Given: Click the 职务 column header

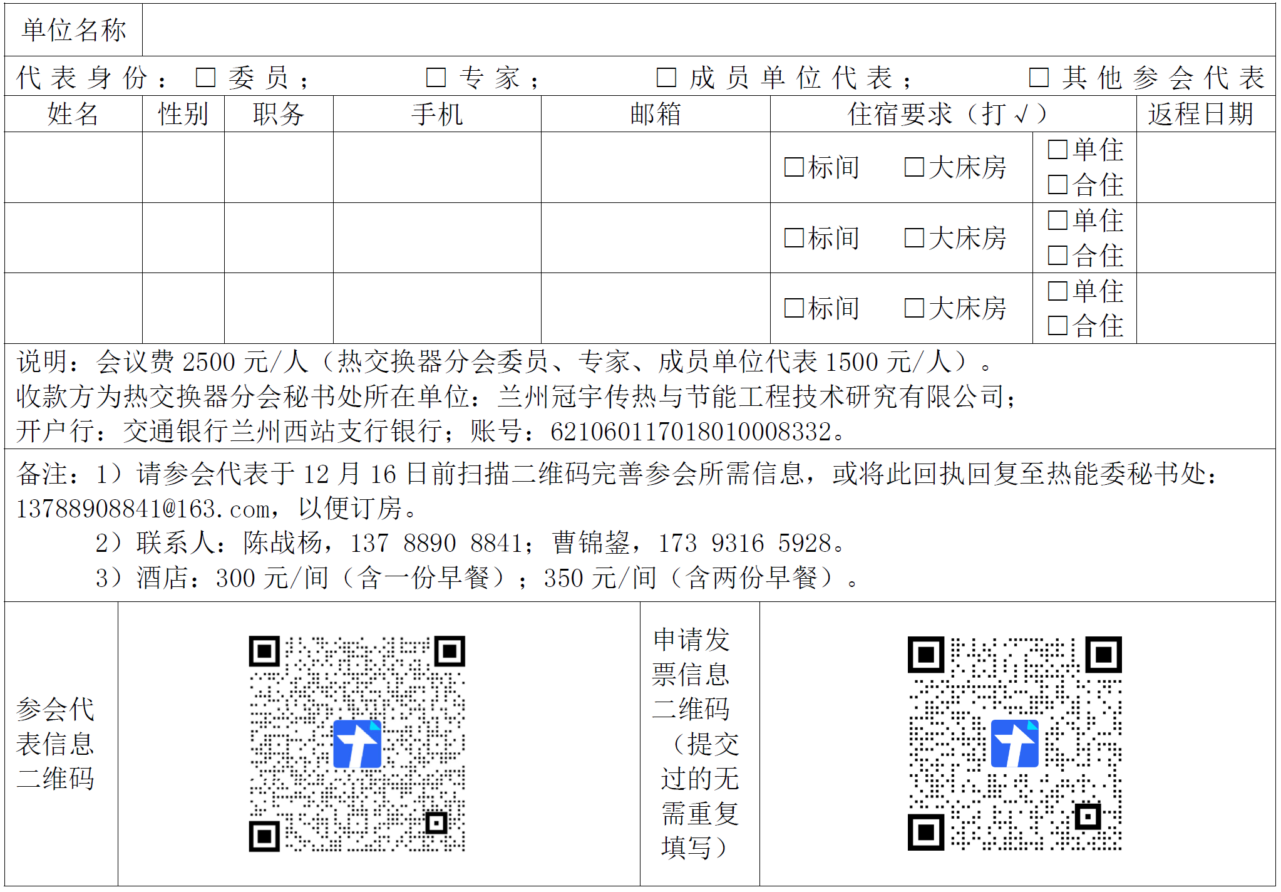Looking at the screenshot, I should 279,114.
